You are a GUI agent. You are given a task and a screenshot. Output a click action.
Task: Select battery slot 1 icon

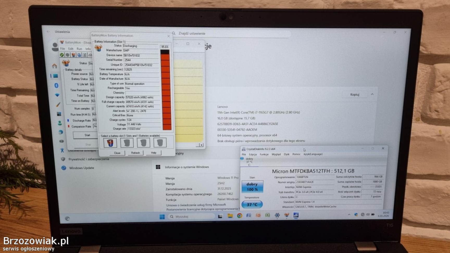click(110, 143)
